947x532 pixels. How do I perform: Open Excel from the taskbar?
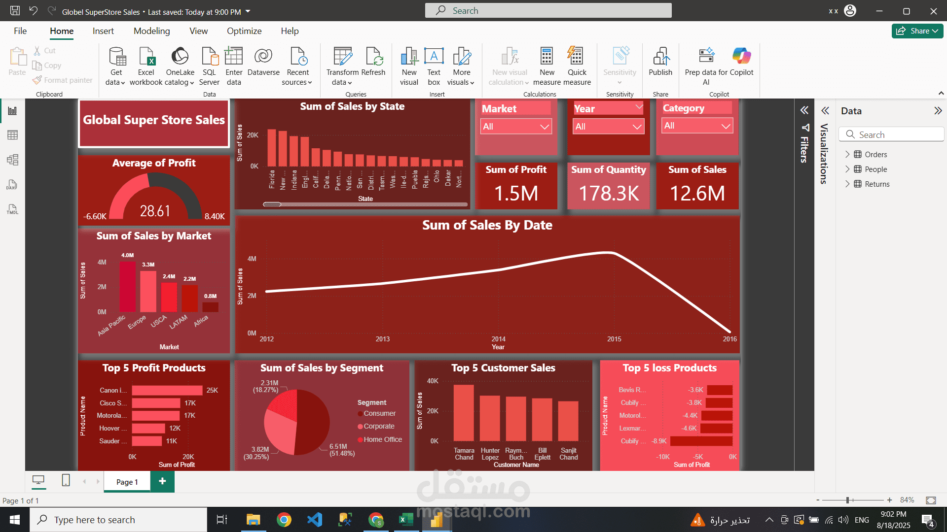click(x=406, y=520)
